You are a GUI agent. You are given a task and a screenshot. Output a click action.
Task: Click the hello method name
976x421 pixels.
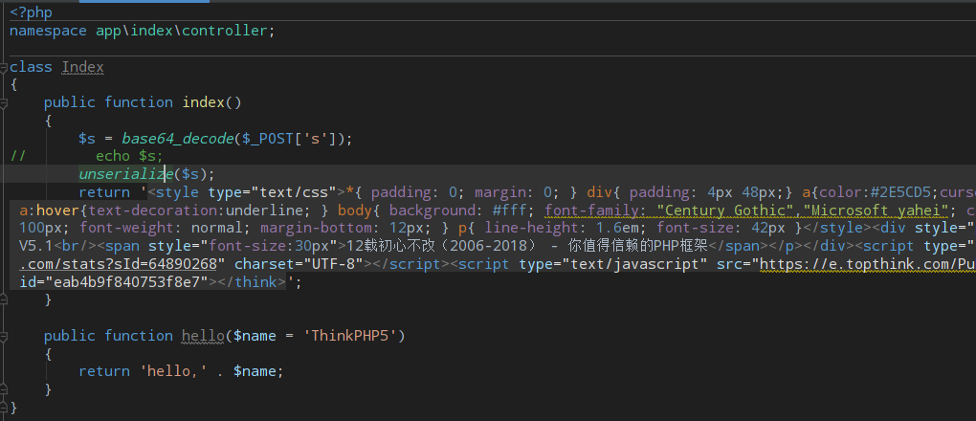pos(203,336)
